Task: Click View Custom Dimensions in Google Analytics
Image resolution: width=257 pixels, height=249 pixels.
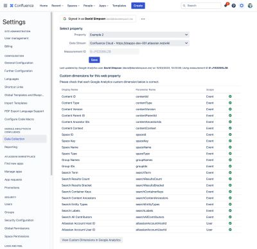Action: pyautogui.click(x=91, y=240)
